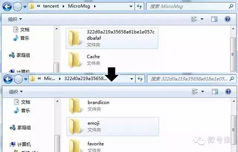The width and height of the screenshot is (238, 152).
Task: Click the change view icon in the upper toolbar
Action: click(x=194, y=19)
